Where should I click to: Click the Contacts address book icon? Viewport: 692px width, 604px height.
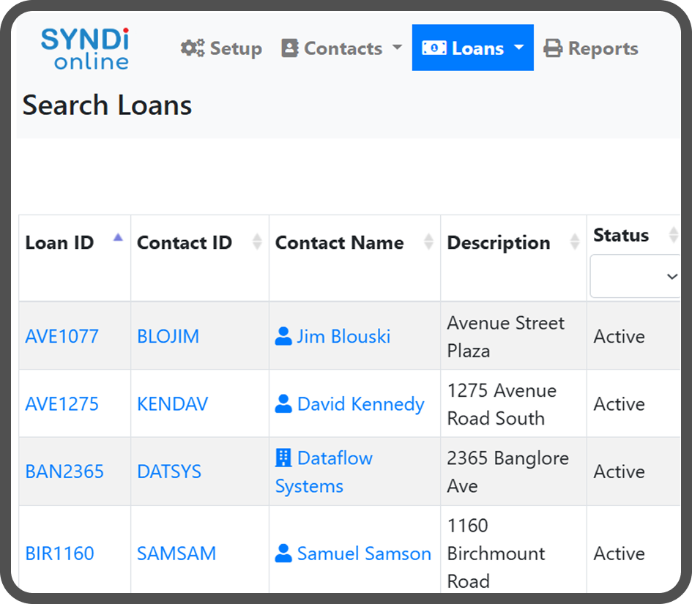pos(290,48)
